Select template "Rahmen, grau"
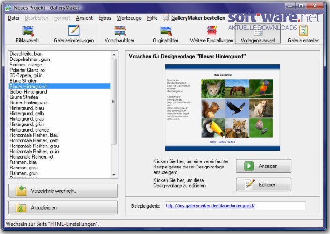The height and width of the screenshot is (234, 330). click(60, 168)
